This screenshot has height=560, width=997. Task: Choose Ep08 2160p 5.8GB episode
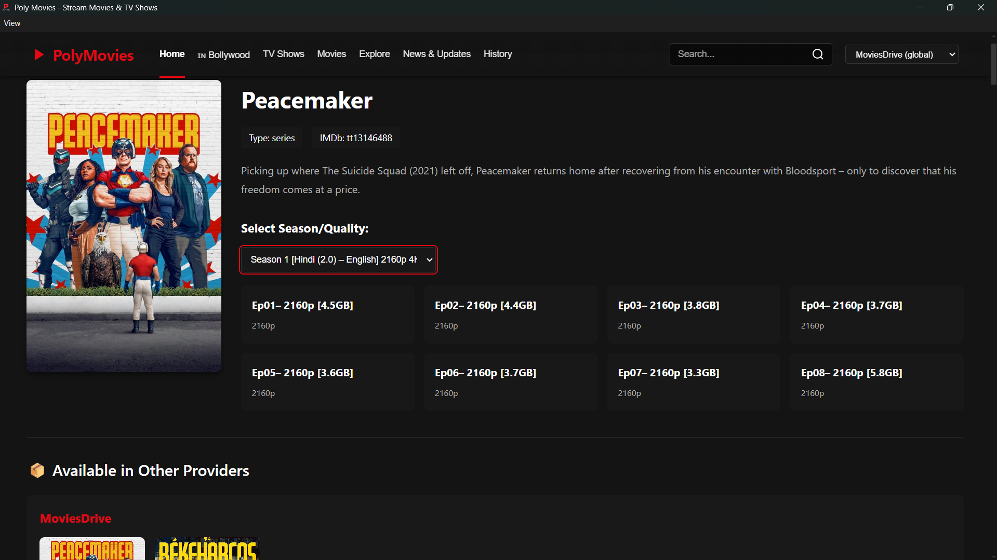point(876,382)
